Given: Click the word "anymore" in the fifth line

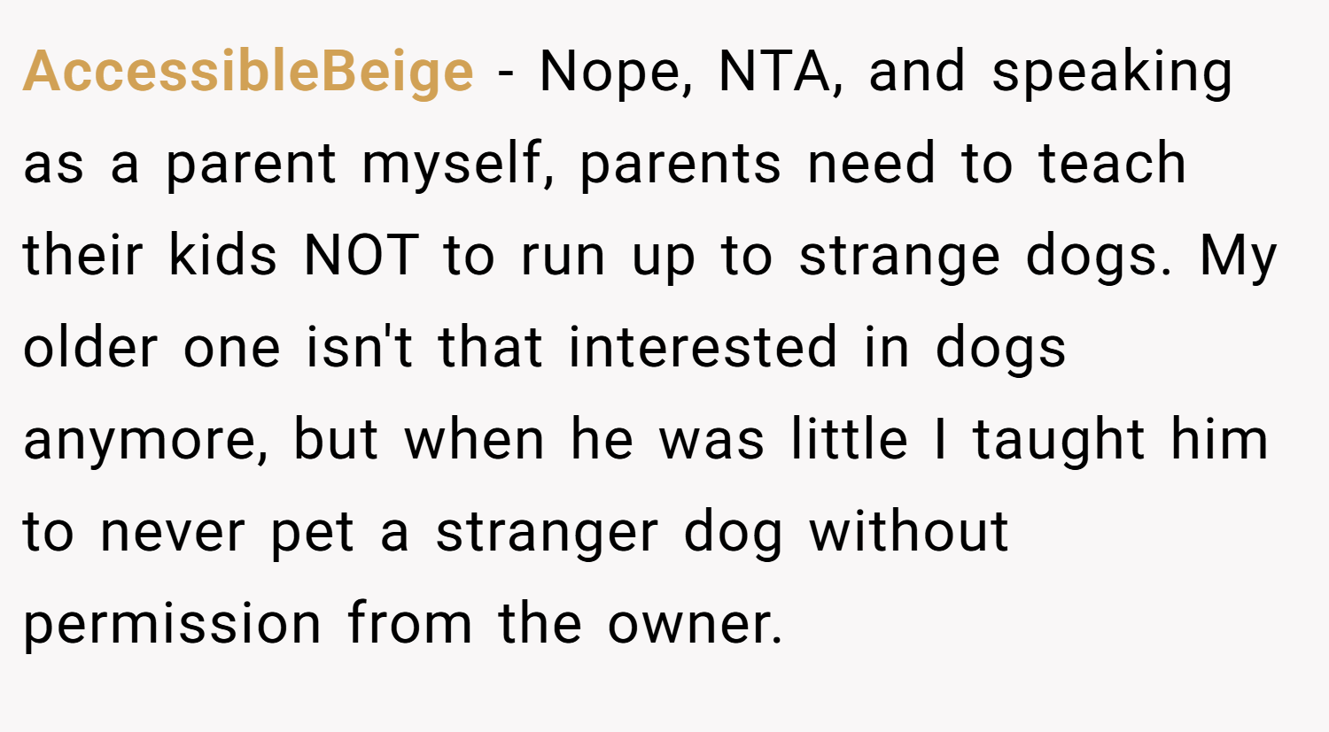Looking at the screenshot, I should pos(144,440).
